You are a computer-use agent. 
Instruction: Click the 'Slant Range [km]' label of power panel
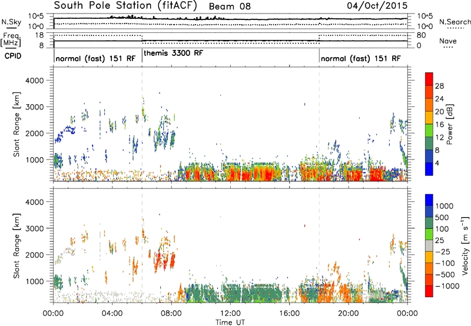[x=16, y=124]
